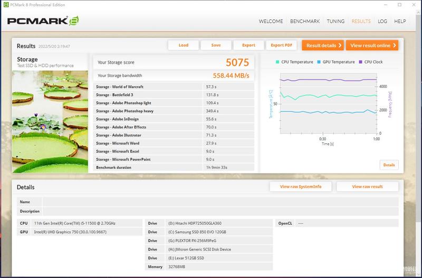Click the GPU Temperature legend swatch
This screenshot has height=278, width=422.
pos(319,62)
